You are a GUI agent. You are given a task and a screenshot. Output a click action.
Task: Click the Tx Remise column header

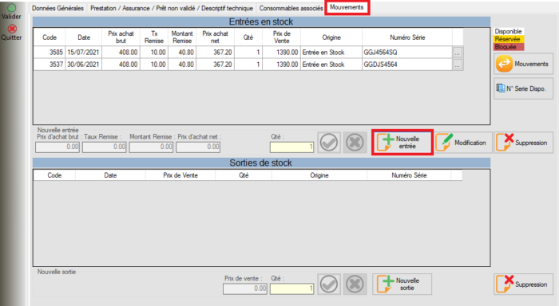point(154,37)
